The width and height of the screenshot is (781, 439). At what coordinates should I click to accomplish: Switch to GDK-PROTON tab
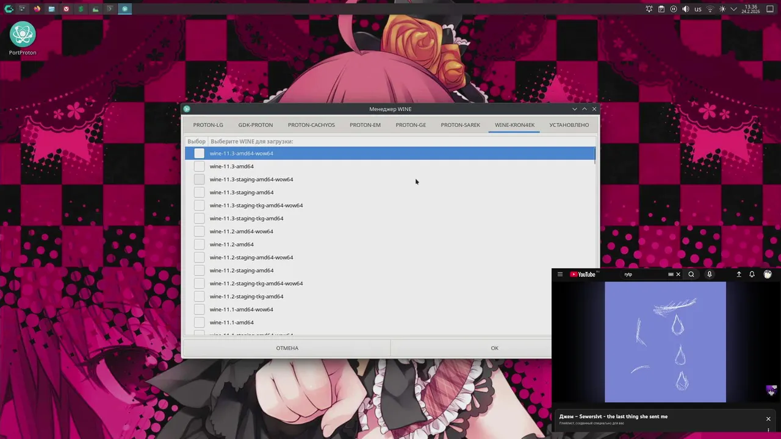256,125
